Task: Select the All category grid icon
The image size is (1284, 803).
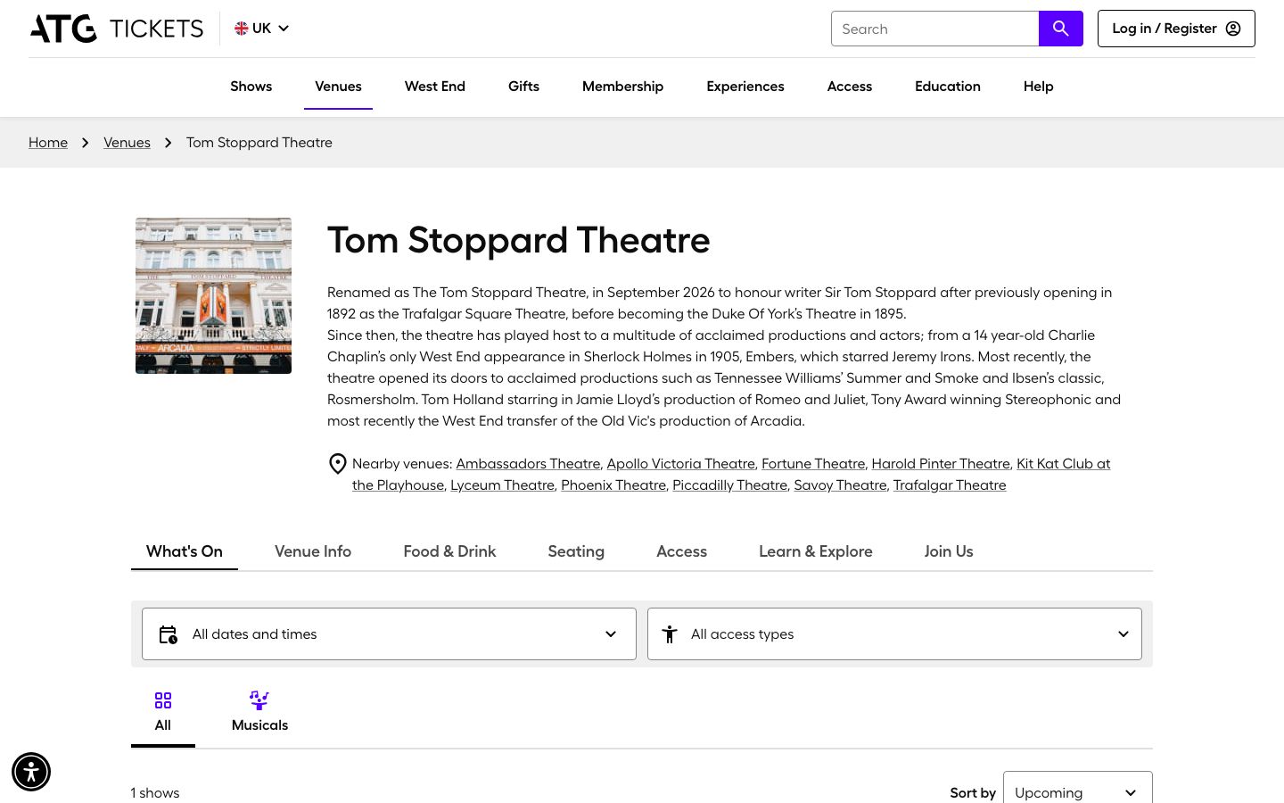Action: coord(163,700)
